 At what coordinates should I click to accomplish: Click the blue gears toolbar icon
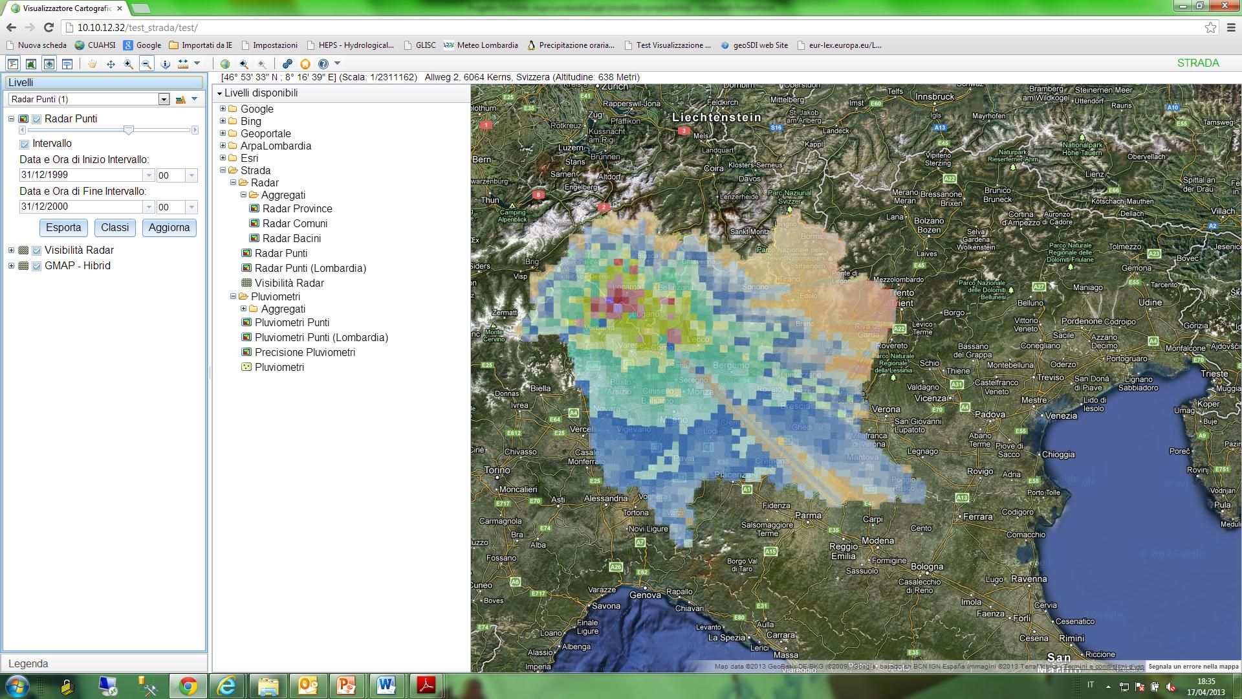pos(287,63)
